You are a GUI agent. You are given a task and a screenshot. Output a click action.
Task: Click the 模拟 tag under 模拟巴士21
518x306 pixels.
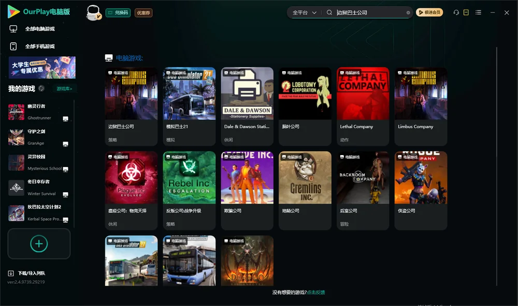[x=170, y=140]
